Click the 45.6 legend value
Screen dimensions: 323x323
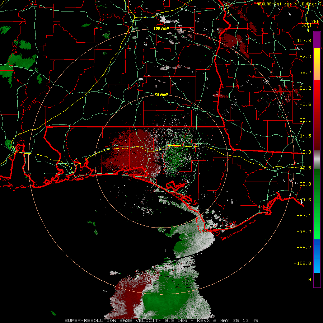click(305, 104)
